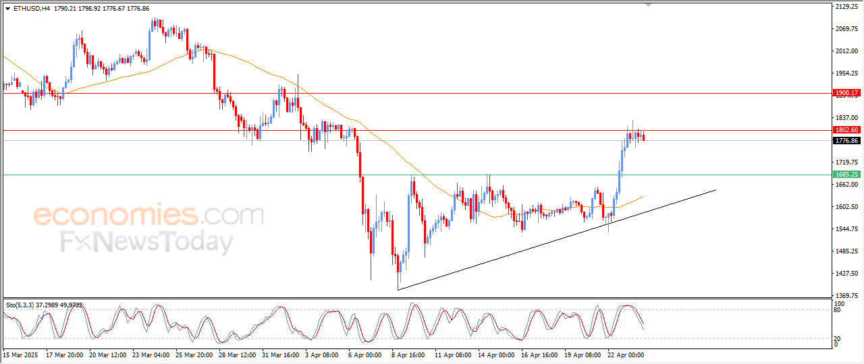The width and height of the screenshot is (864, 364).
Task: Click the 1837.00 price axis label
Action: (x=846, y=118)
